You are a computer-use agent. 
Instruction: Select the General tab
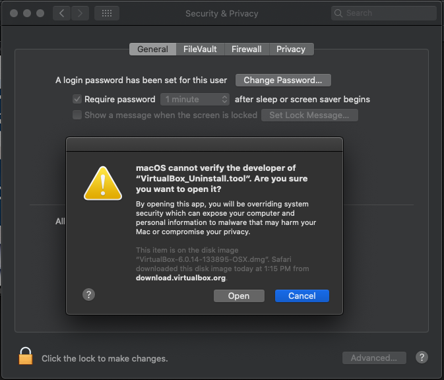pyautogui.click(x=152, y=49)
